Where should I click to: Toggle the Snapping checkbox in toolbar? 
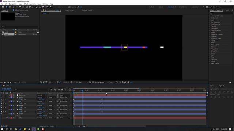point(69,7)
